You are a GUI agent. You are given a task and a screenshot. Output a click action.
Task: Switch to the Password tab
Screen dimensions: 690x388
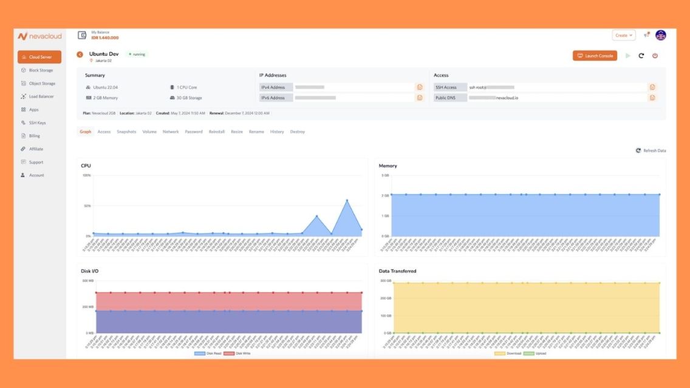click(x=194, y=132)
